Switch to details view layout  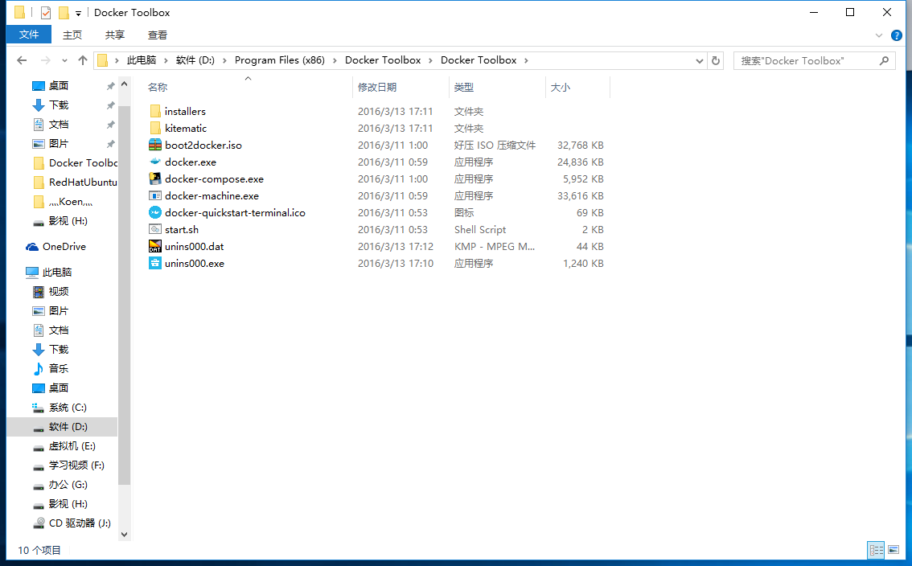point(876,550)
